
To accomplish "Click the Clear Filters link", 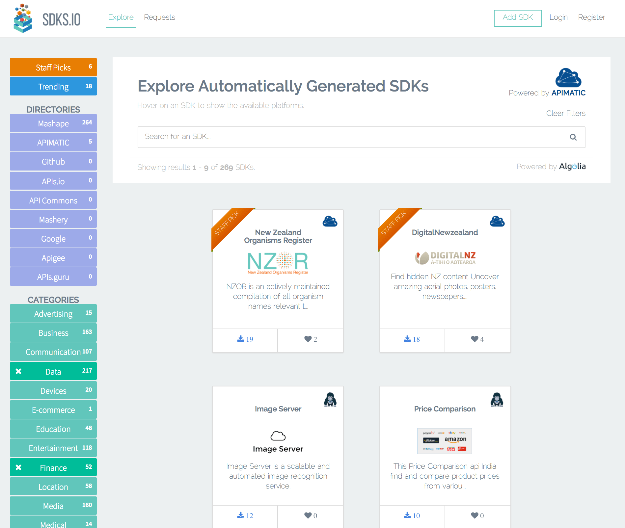I will pos(565,113).
